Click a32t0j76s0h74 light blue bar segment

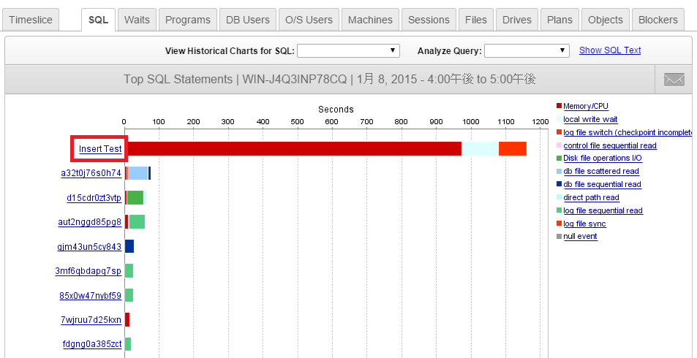(138, 173)
